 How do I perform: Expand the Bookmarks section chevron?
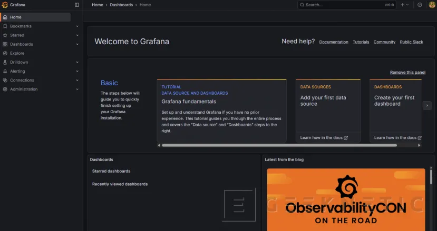77,26
